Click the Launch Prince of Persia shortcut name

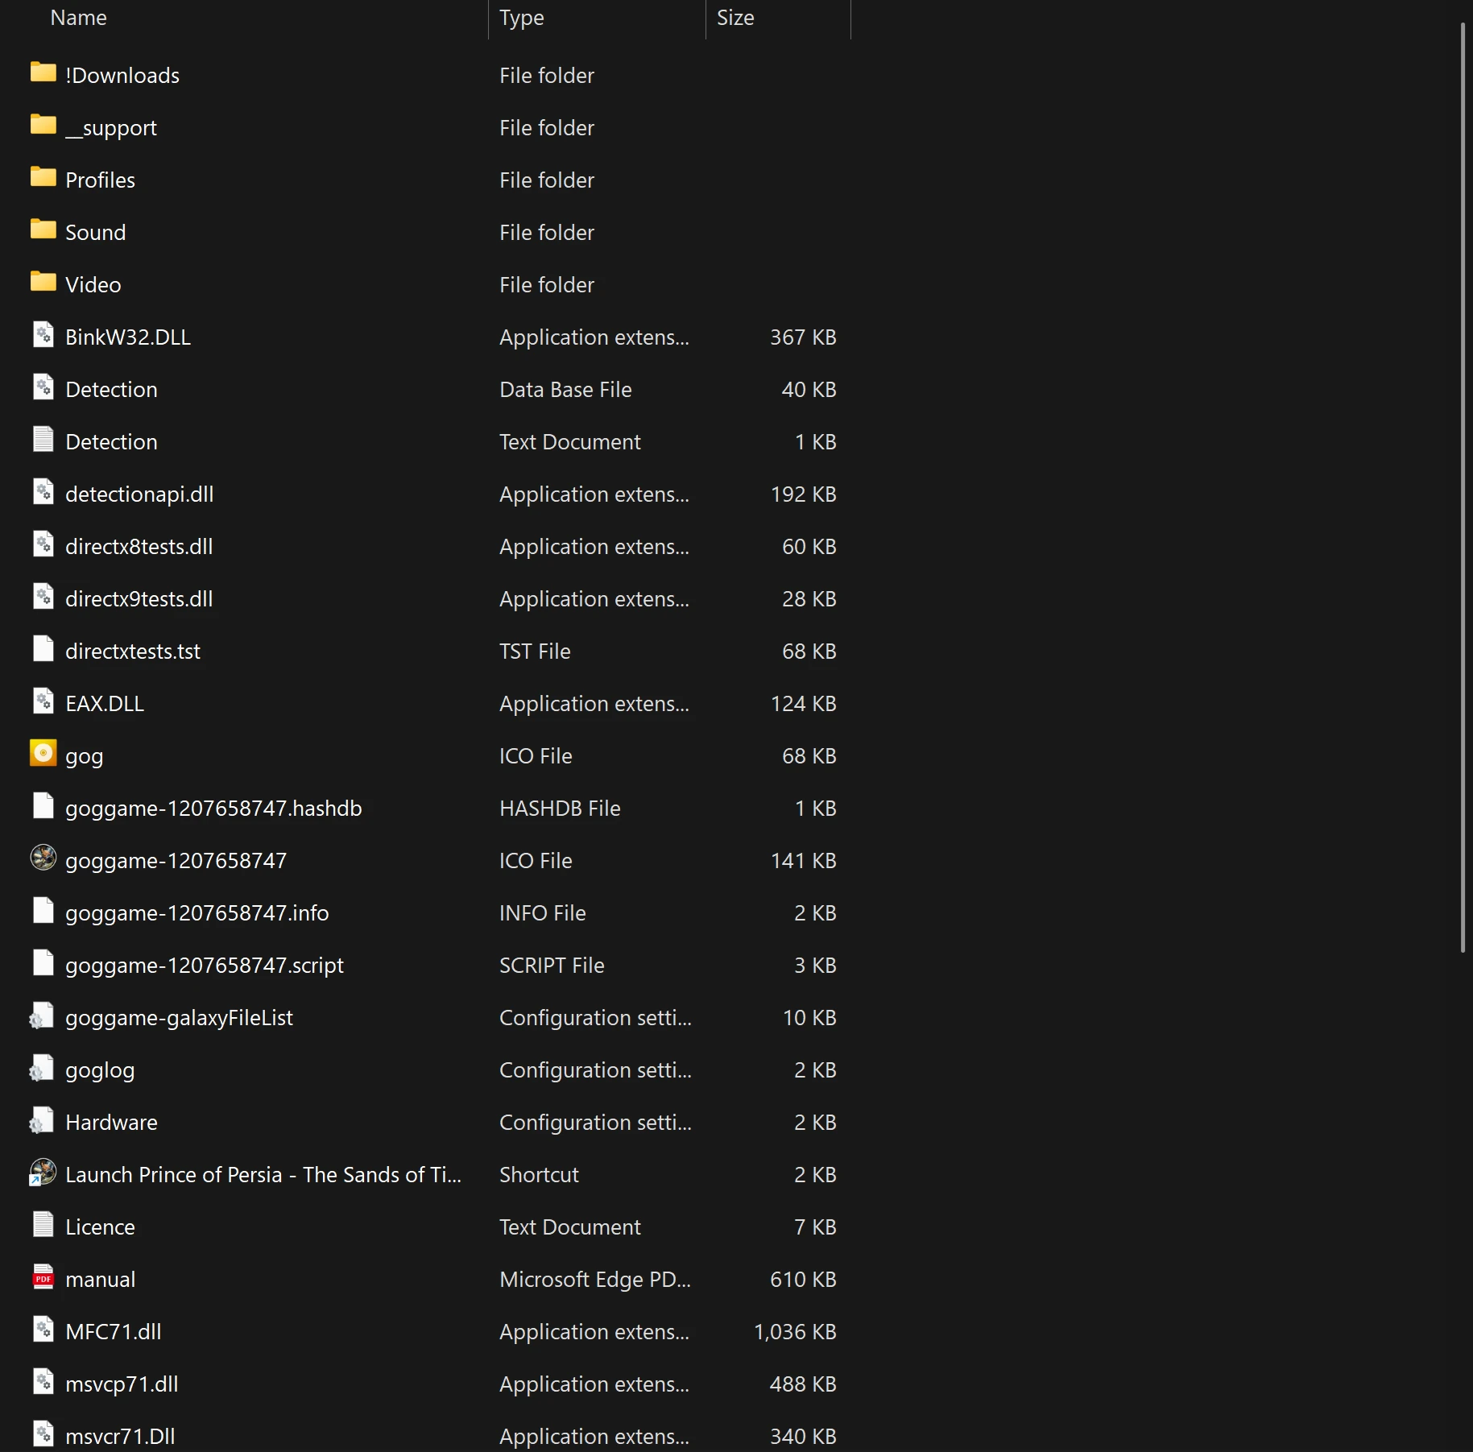pyautogui.click(x=263, y=1175)
